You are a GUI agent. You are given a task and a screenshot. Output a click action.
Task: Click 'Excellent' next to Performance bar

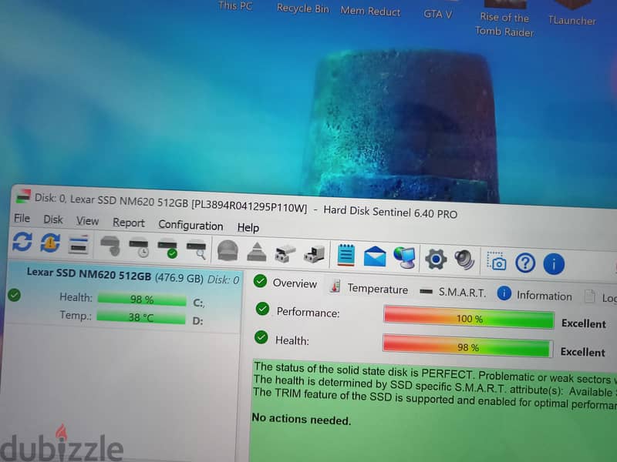584,323
